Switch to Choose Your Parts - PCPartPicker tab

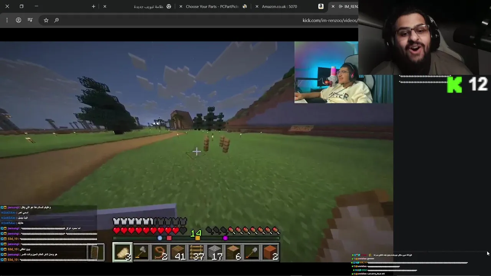pos(212,7)
